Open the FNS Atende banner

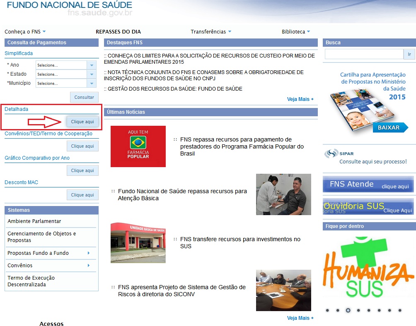(x=369, y=185)
